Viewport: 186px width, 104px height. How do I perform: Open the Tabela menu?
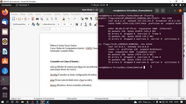point(66,14)
